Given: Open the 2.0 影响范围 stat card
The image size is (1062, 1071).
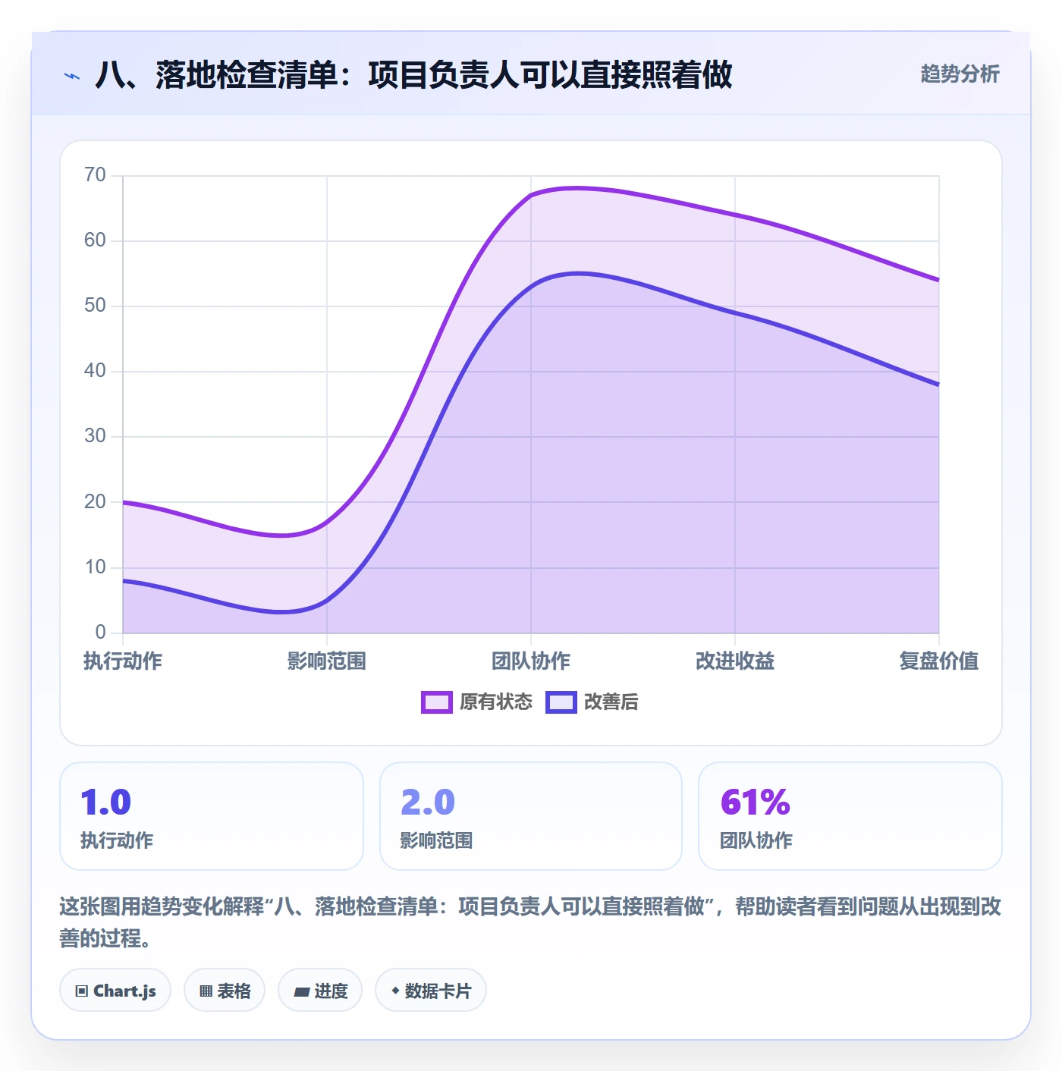Looking at the screenshot, I should [531, 816].
